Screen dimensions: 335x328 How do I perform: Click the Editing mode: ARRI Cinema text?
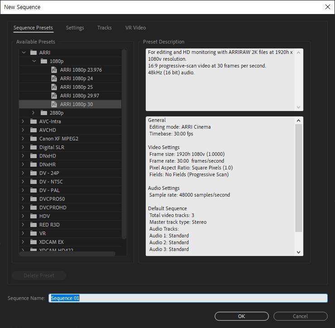[x=180, y=127]
